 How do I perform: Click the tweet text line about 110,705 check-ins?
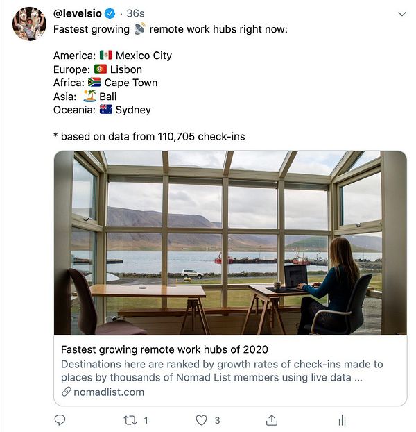point(149,136)
